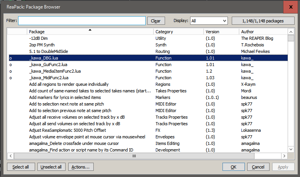
Task: Sort list by Category column header
Action: [179, 32]
